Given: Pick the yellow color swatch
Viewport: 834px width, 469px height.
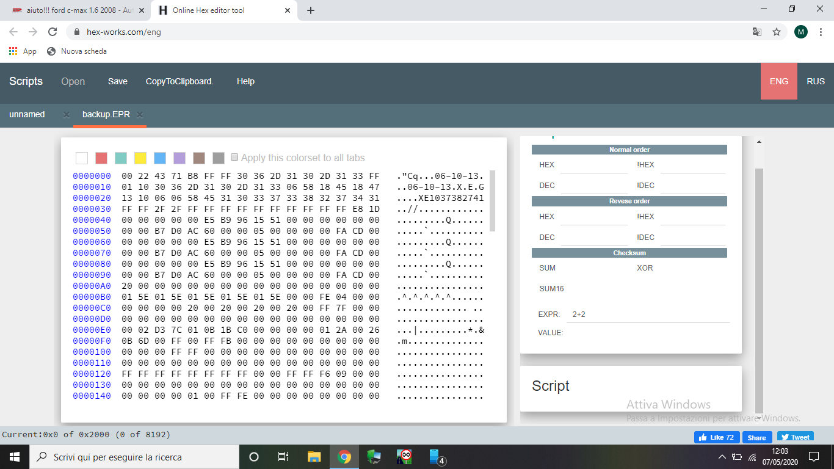Looking at the screenshot, I should point(140,158).
